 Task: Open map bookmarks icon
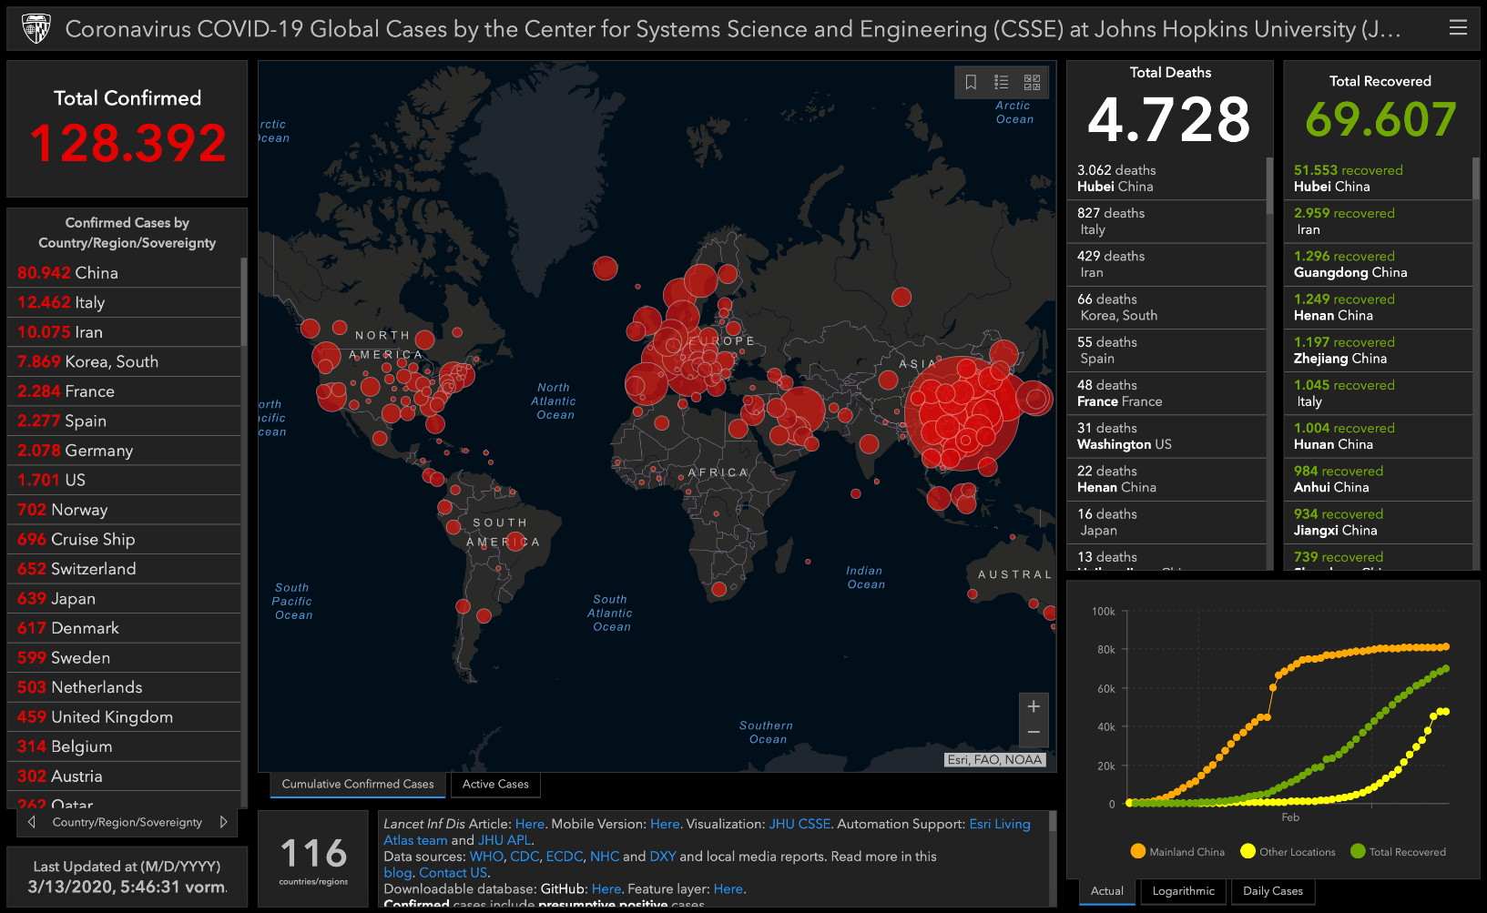(971, 82)
